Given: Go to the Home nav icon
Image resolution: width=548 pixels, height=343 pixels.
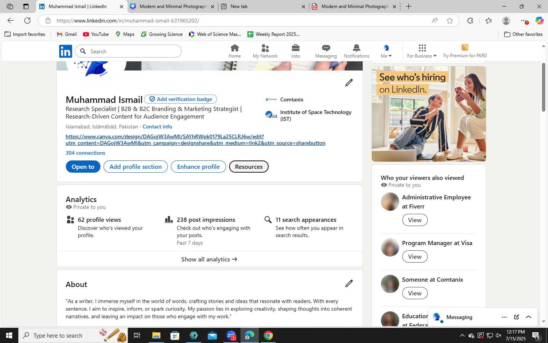Looking at the screenshot, I should click(234, 51).
